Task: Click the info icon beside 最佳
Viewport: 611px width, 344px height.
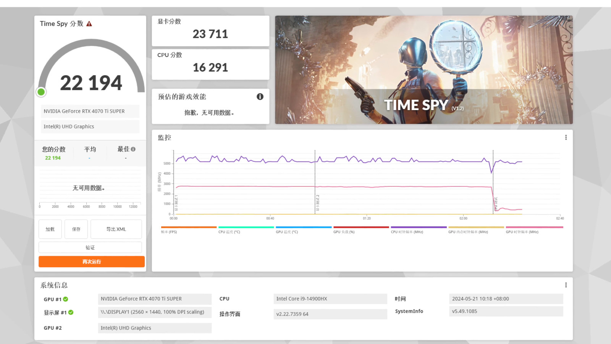Action: click(133, 149)
